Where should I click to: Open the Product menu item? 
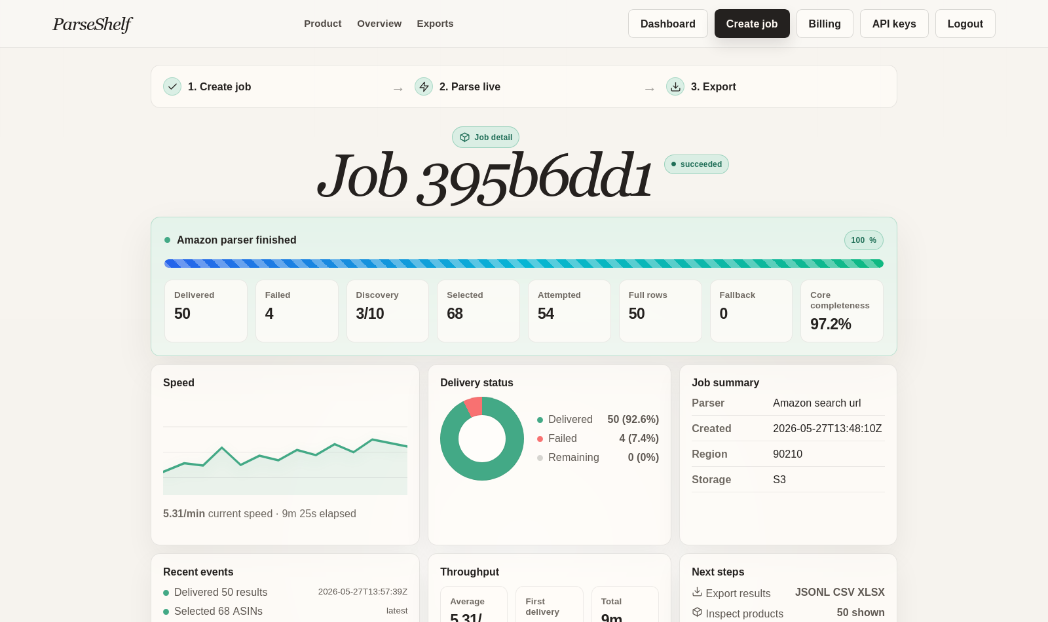click(x=323, y=24)
